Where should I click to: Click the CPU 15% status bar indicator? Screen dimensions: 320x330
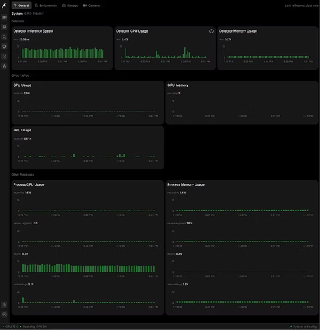(x=10, y=327)
